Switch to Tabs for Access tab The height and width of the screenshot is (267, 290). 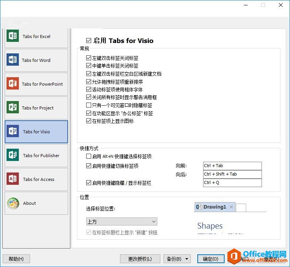pos(36,179)
